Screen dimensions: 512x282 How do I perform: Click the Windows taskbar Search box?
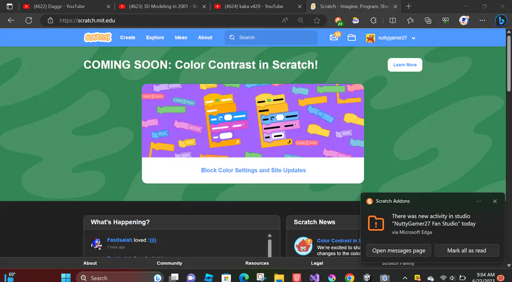click(119, 278)
